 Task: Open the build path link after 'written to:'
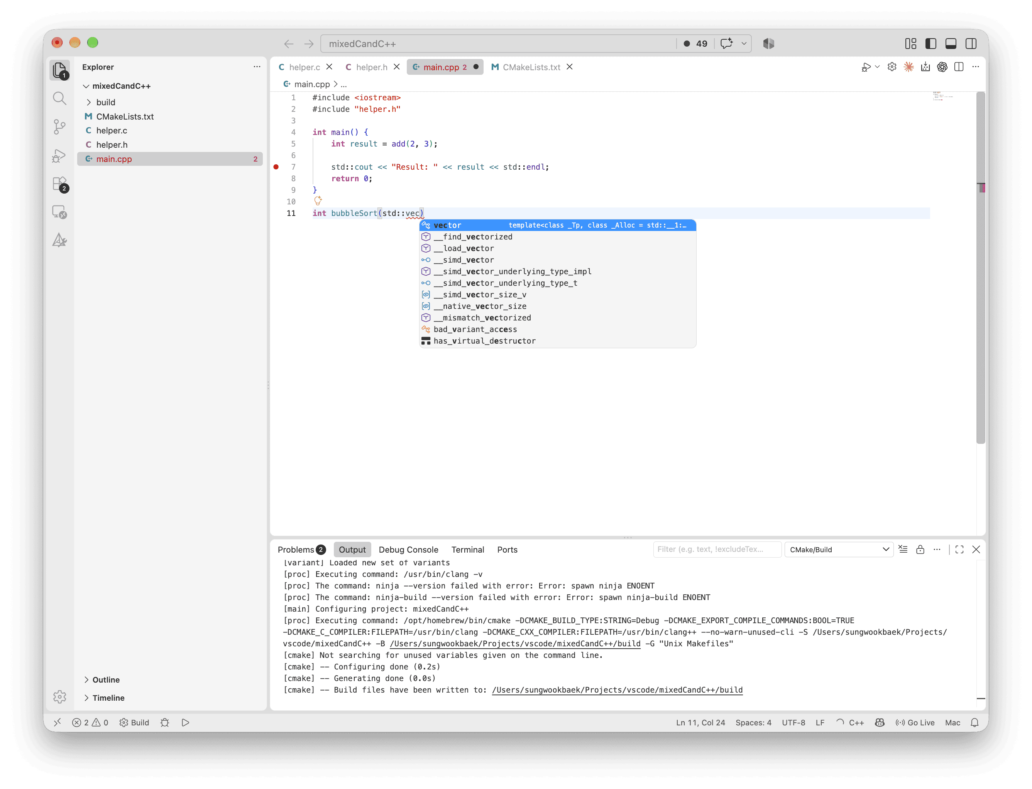coord(617,690)
